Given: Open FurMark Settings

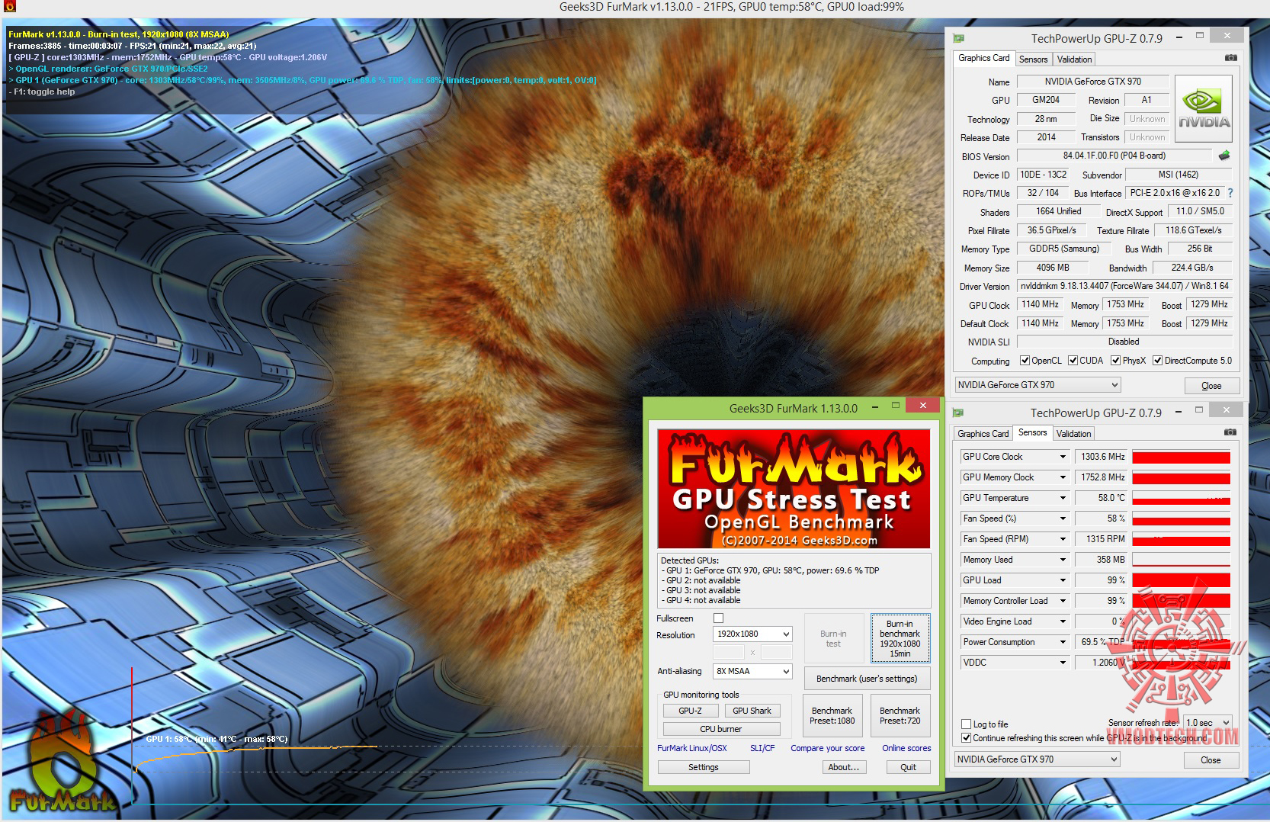Looking at the screenshot, I should pos(703,767).
